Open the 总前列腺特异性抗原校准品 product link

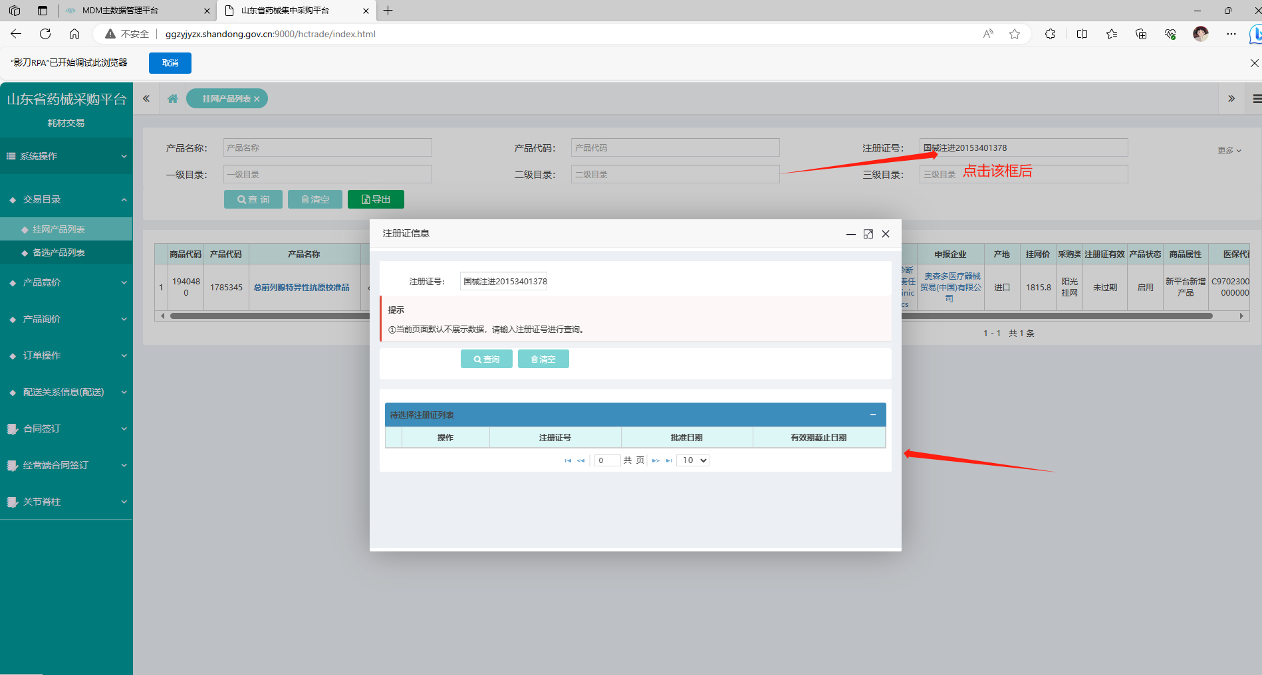pos(301,288)
